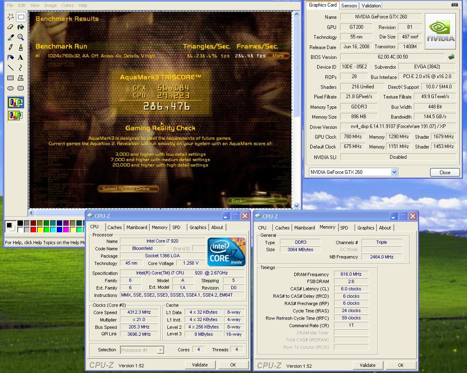The image size is (467, 373).
Task: Select the Rectangle shape tool
Action: (10, 78)
